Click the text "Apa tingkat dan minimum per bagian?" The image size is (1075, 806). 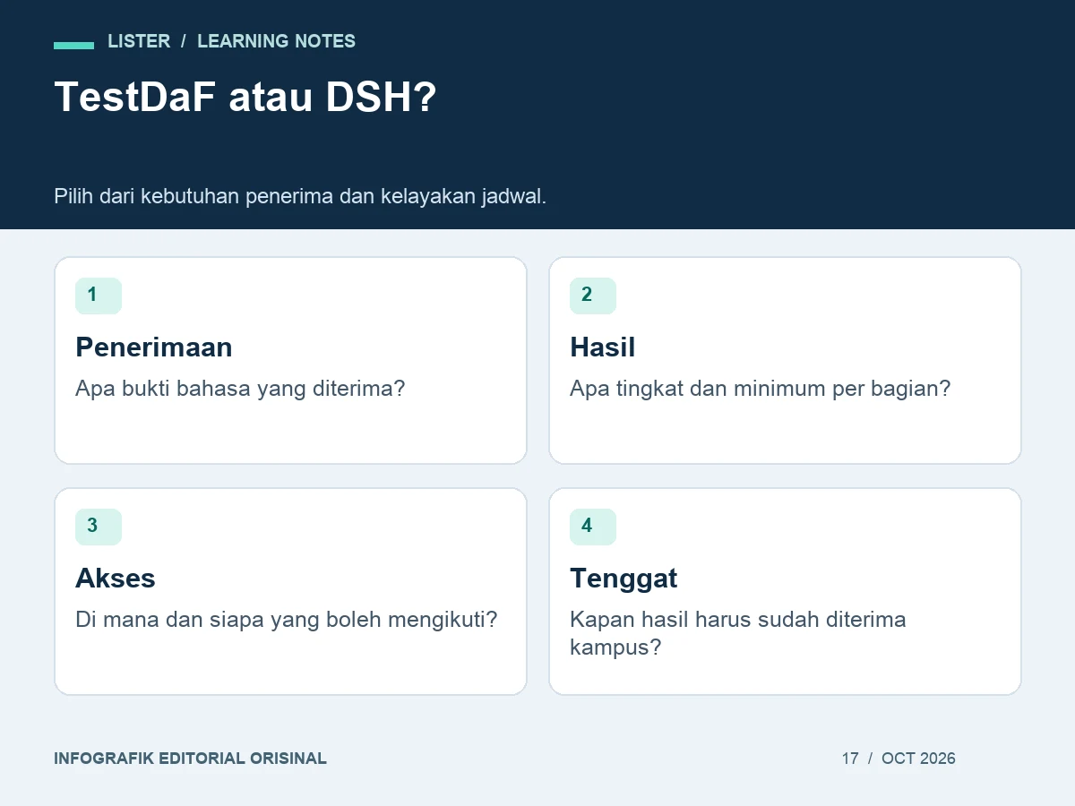coord(760,389)
